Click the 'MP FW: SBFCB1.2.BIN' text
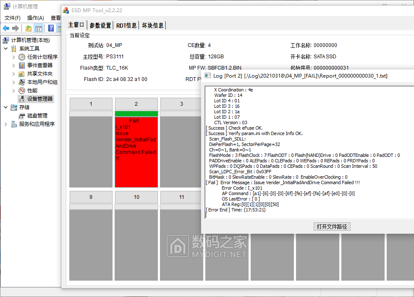This screenshot has height=297, width=414. 215,68
